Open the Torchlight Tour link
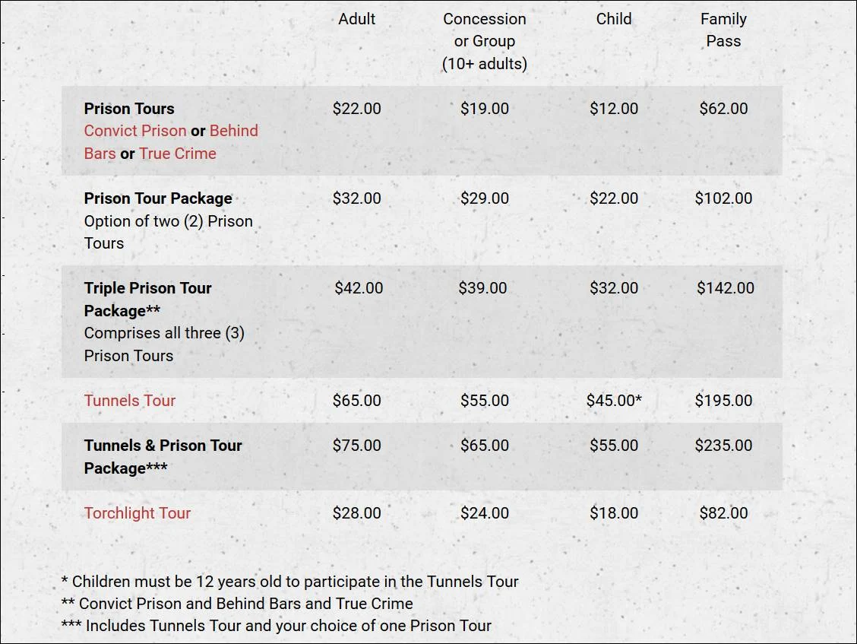The image size is (857, 644). click(138, 513)
